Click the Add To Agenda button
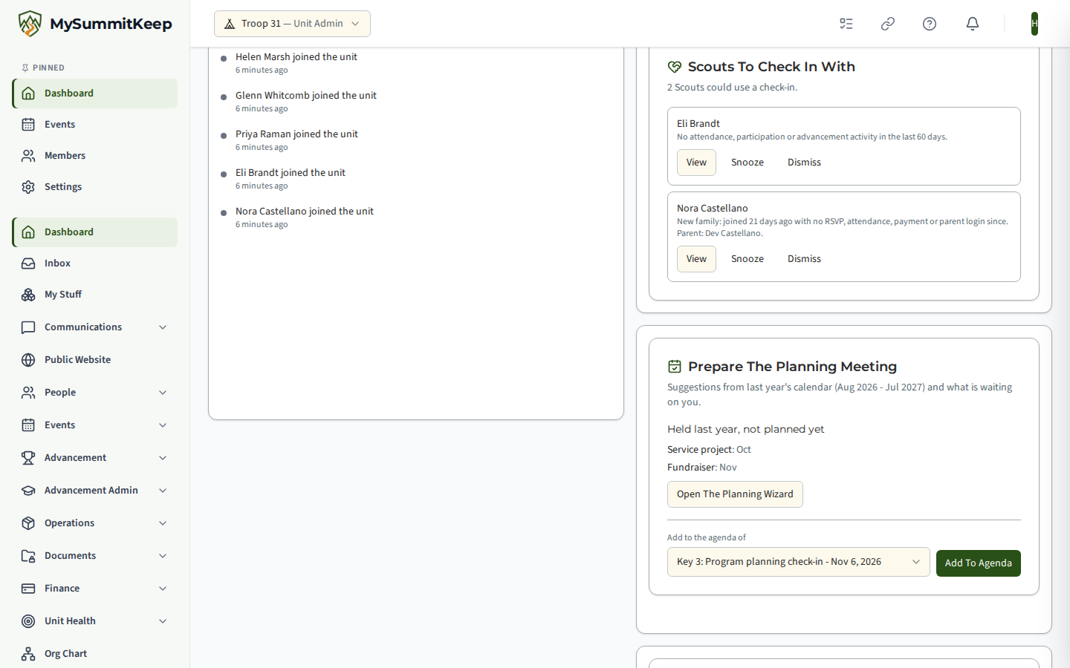Image resolution: width=1070 pixels, height=668 pixels. [978, 563]
